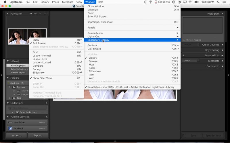The image size is (230, 143).
Task: Expand the Quick Develop panel
Action: [x=222, y=45]
